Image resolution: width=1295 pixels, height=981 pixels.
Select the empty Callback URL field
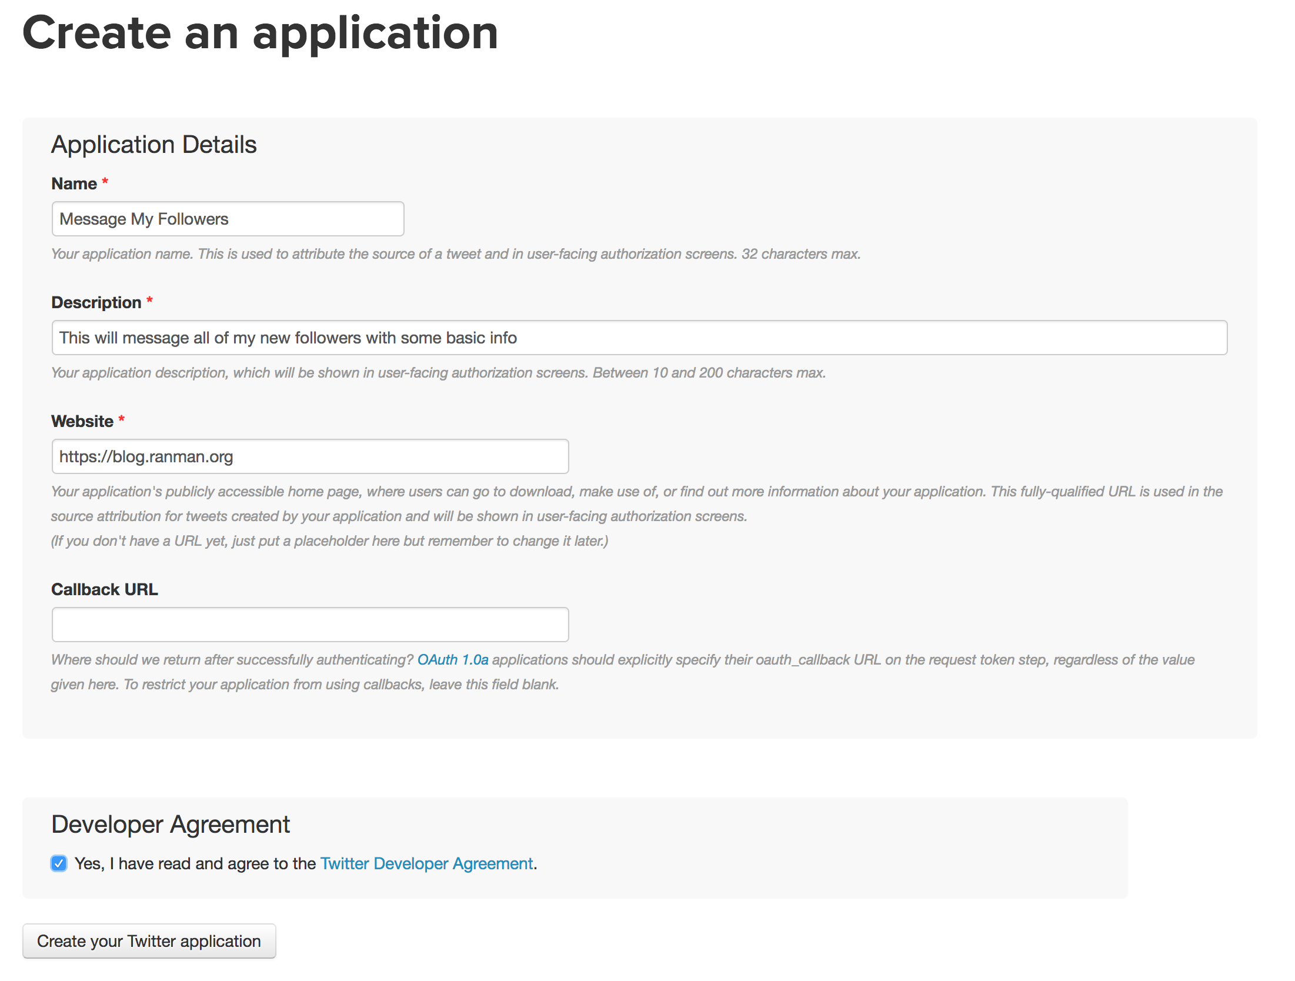coord(310,625)
